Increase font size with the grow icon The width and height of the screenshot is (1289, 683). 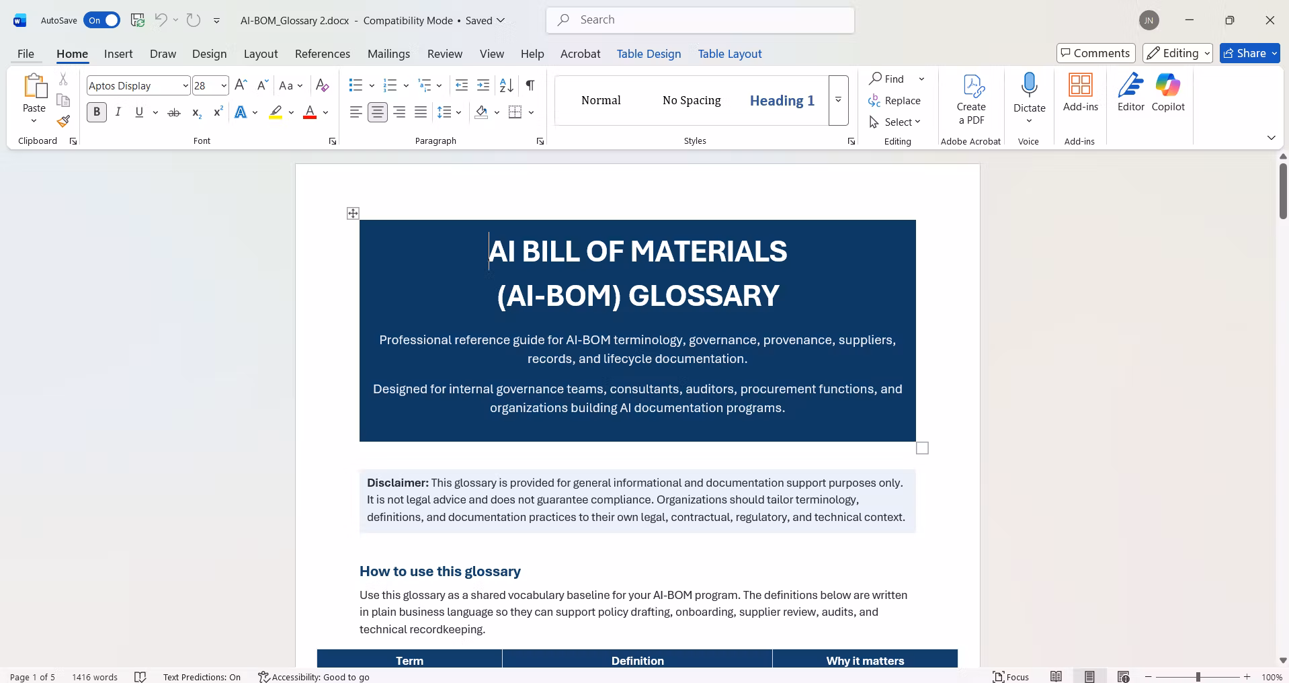(x=241, y=85)
